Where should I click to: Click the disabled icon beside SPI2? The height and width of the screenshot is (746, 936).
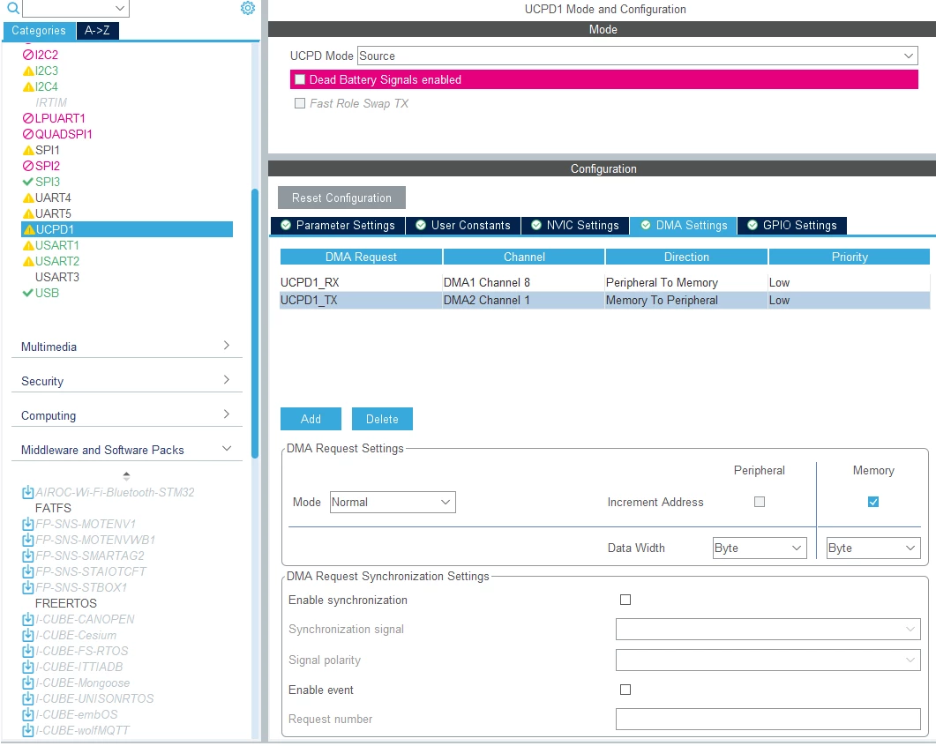(28, 166)
